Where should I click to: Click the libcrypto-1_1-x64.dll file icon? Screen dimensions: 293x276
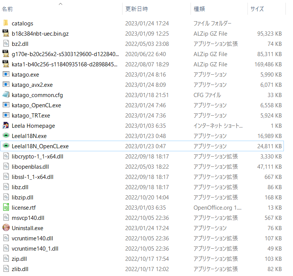tap(6, 156)
